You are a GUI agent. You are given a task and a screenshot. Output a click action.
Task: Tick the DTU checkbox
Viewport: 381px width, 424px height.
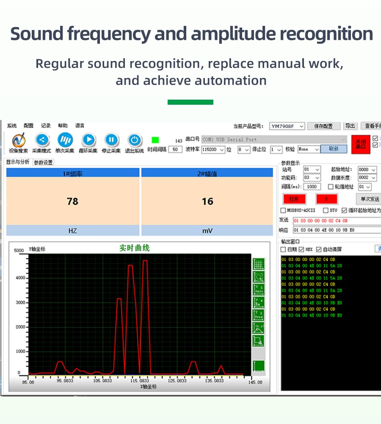point(326,210)
